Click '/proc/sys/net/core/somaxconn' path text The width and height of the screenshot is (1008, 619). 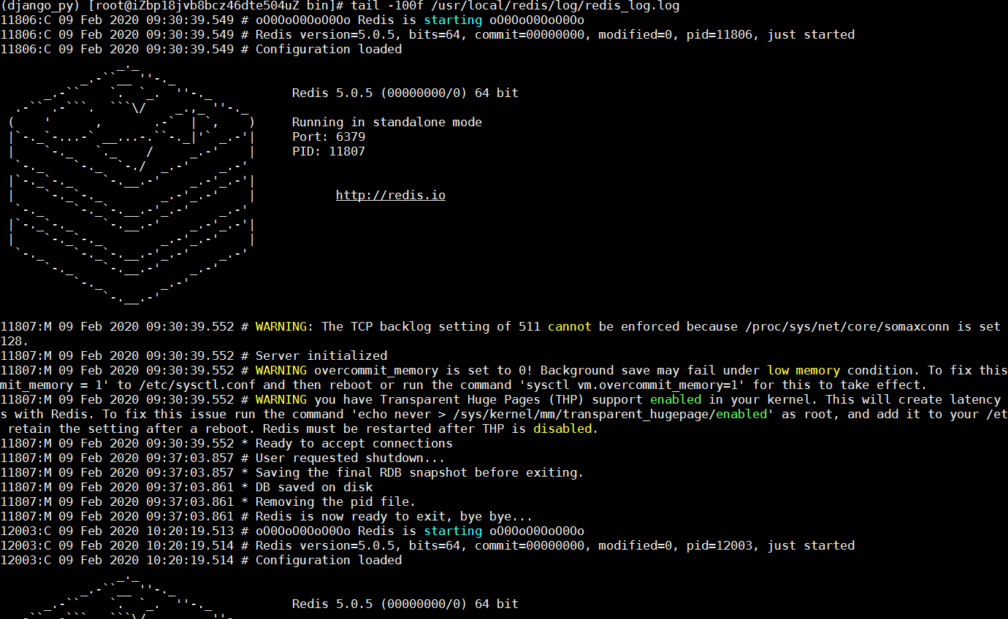(847, 326)
